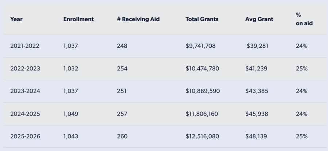Viewport: 328px width, 151px height.
Task: Select the 254 receiving aid value
Action: pos(122,69)
